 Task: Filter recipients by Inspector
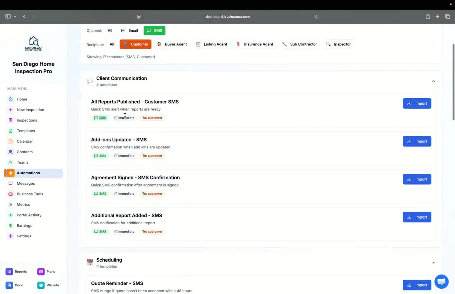pos(338,44)
